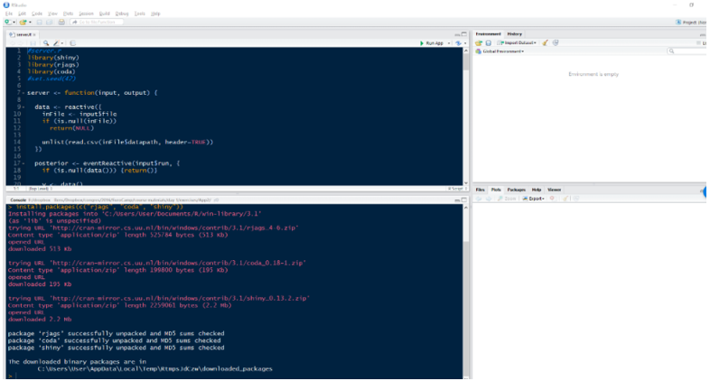Switch to the Plots tab

[x=496, y=190]
